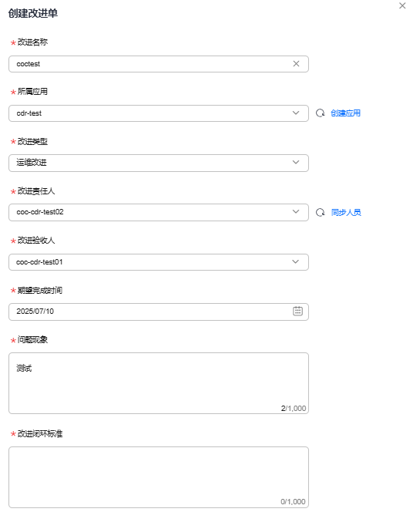413x512 pixels.
Task: Clear the 改进名称 text with the X icon
Action: click(296, 64)
